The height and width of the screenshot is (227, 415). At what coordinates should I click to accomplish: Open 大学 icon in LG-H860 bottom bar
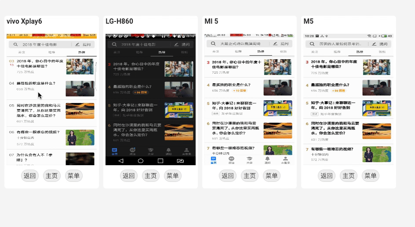pyautogui.click(x=151, y=151)
